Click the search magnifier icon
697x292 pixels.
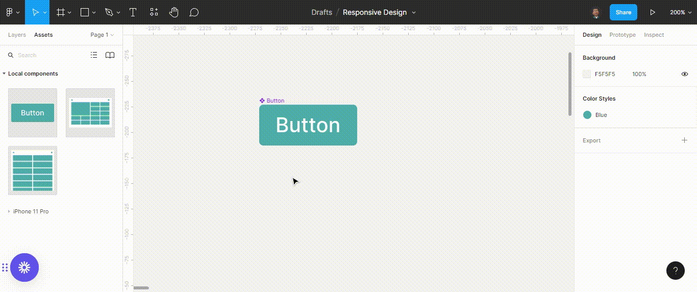10,55
